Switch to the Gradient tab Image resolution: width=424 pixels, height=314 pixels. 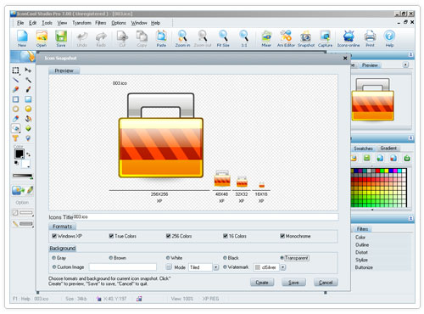click(x=388, y=149)
